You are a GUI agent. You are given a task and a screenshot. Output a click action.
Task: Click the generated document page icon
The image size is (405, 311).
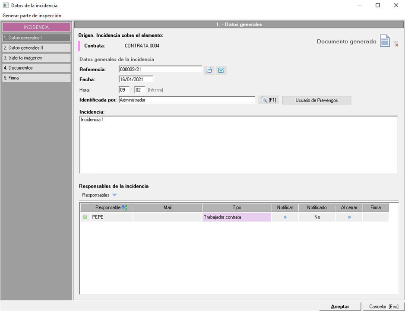(384, 41)
